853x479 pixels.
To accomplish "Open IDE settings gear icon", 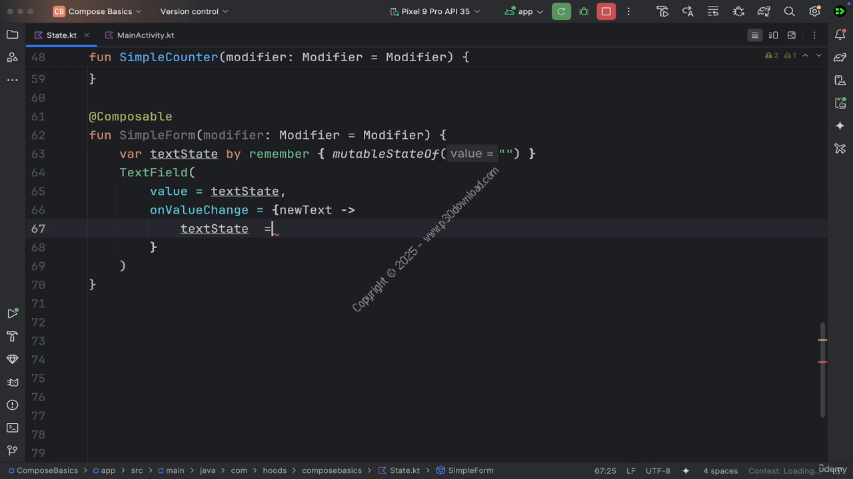I will pos(814,11).
